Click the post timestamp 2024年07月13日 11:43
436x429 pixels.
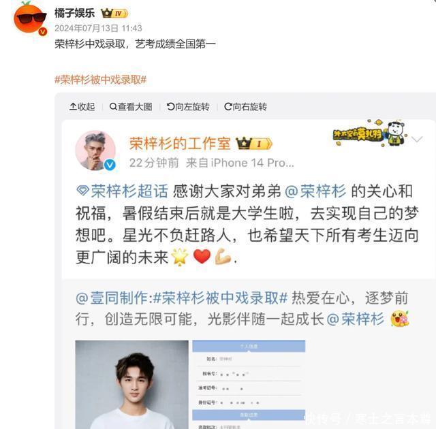(x=98, y=28)
